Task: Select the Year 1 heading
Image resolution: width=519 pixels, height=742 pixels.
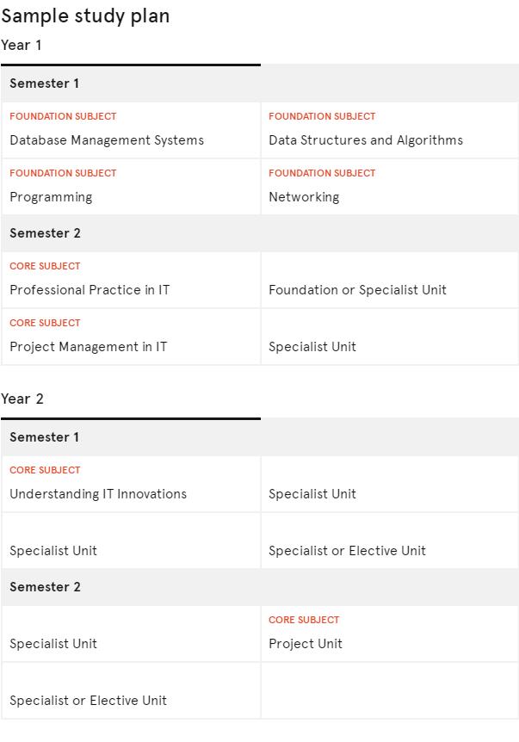Action: 22,45
